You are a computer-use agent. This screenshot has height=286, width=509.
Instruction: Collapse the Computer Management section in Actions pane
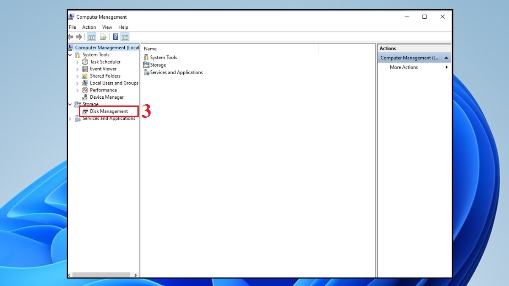click(x=446, y=57)
